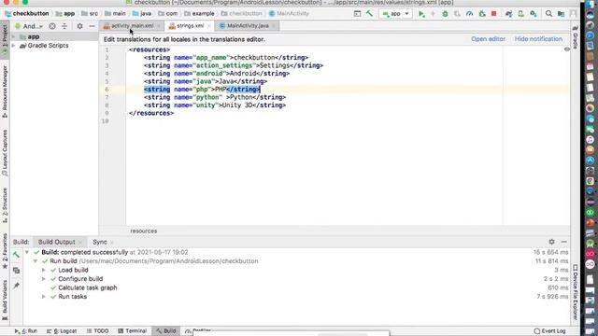
Task: Open the Run tool window button
Action: tap(26, 331)
